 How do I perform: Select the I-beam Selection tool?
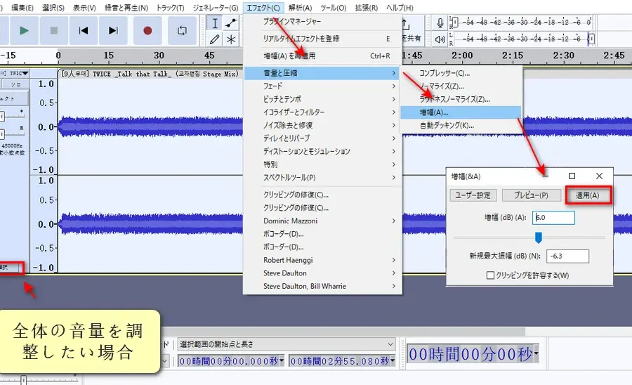click(x=214, y=23)
